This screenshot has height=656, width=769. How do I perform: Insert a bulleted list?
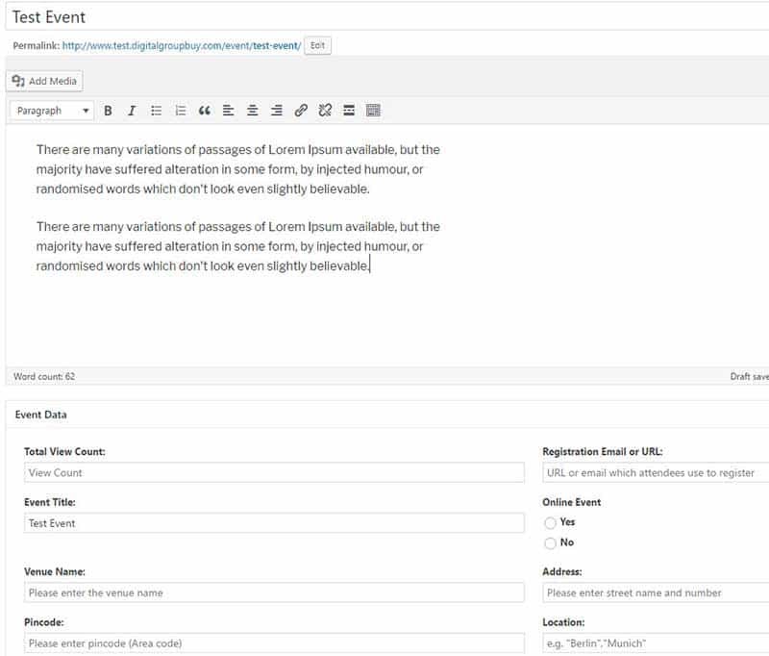click(x=156, y=111)
